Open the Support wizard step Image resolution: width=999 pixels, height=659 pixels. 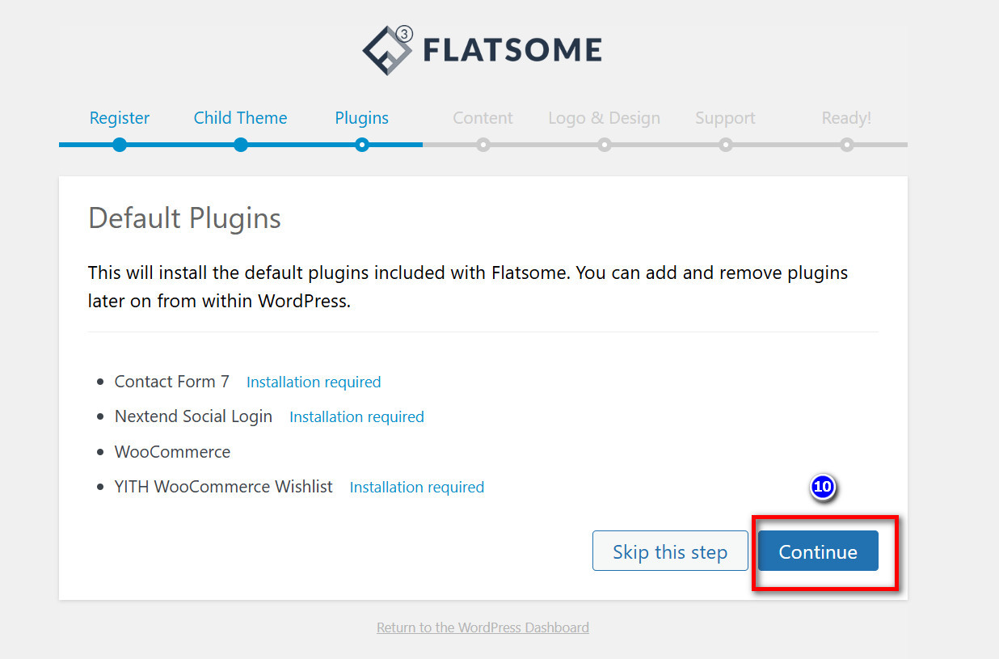[x=725, y=118]
